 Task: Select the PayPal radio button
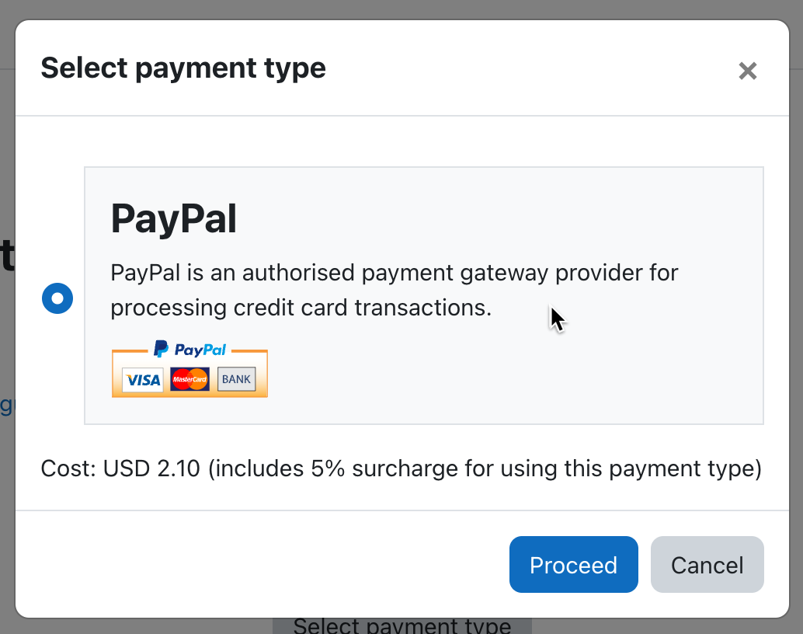(57, 298)
